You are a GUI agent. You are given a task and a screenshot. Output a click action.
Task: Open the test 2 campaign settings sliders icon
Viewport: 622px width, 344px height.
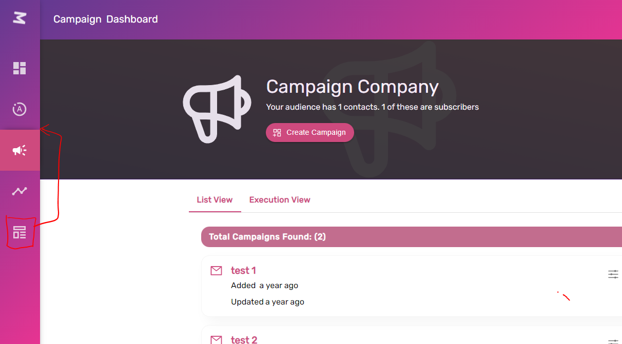(x=613, y=341)
